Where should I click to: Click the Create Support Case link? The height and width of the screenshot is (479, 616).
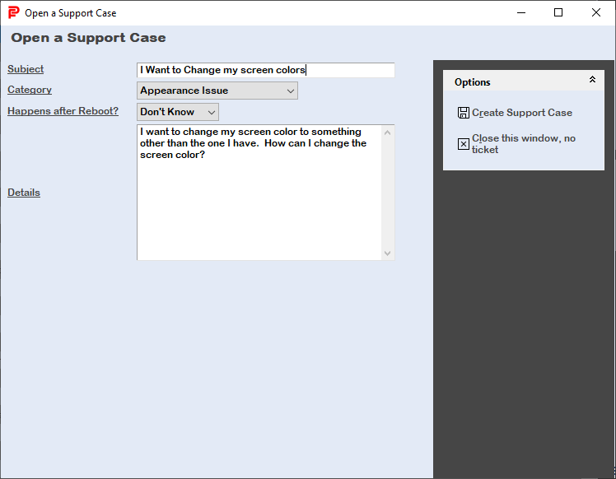(522, 113)
